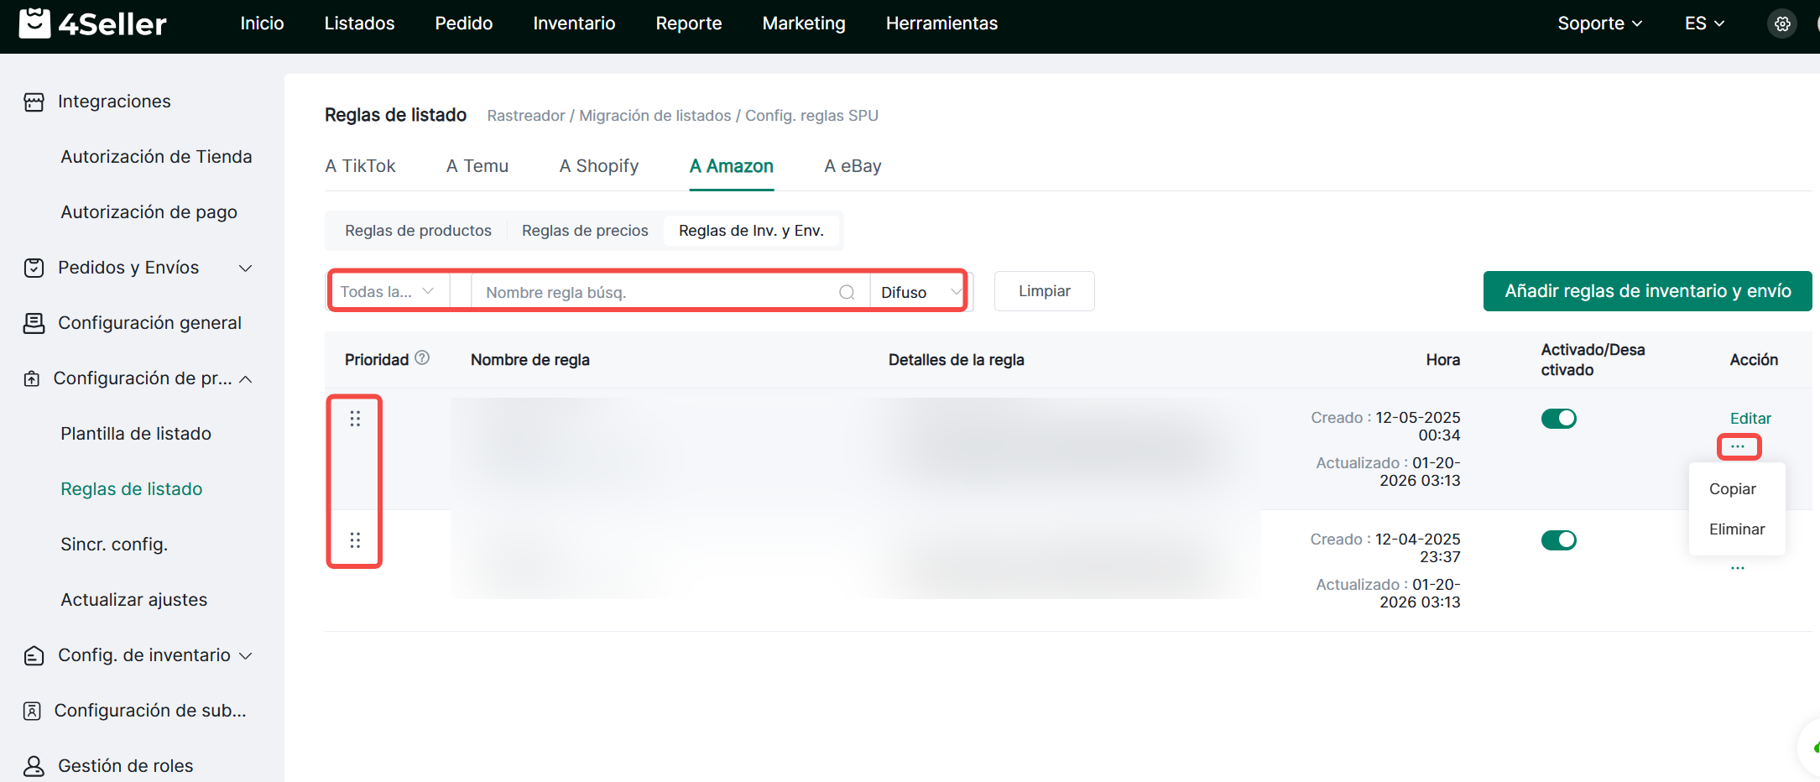This screenshot has height=782, width=1820.
Task: Open Sincr. config. in sidebar
Action: [x=114, y=545]
